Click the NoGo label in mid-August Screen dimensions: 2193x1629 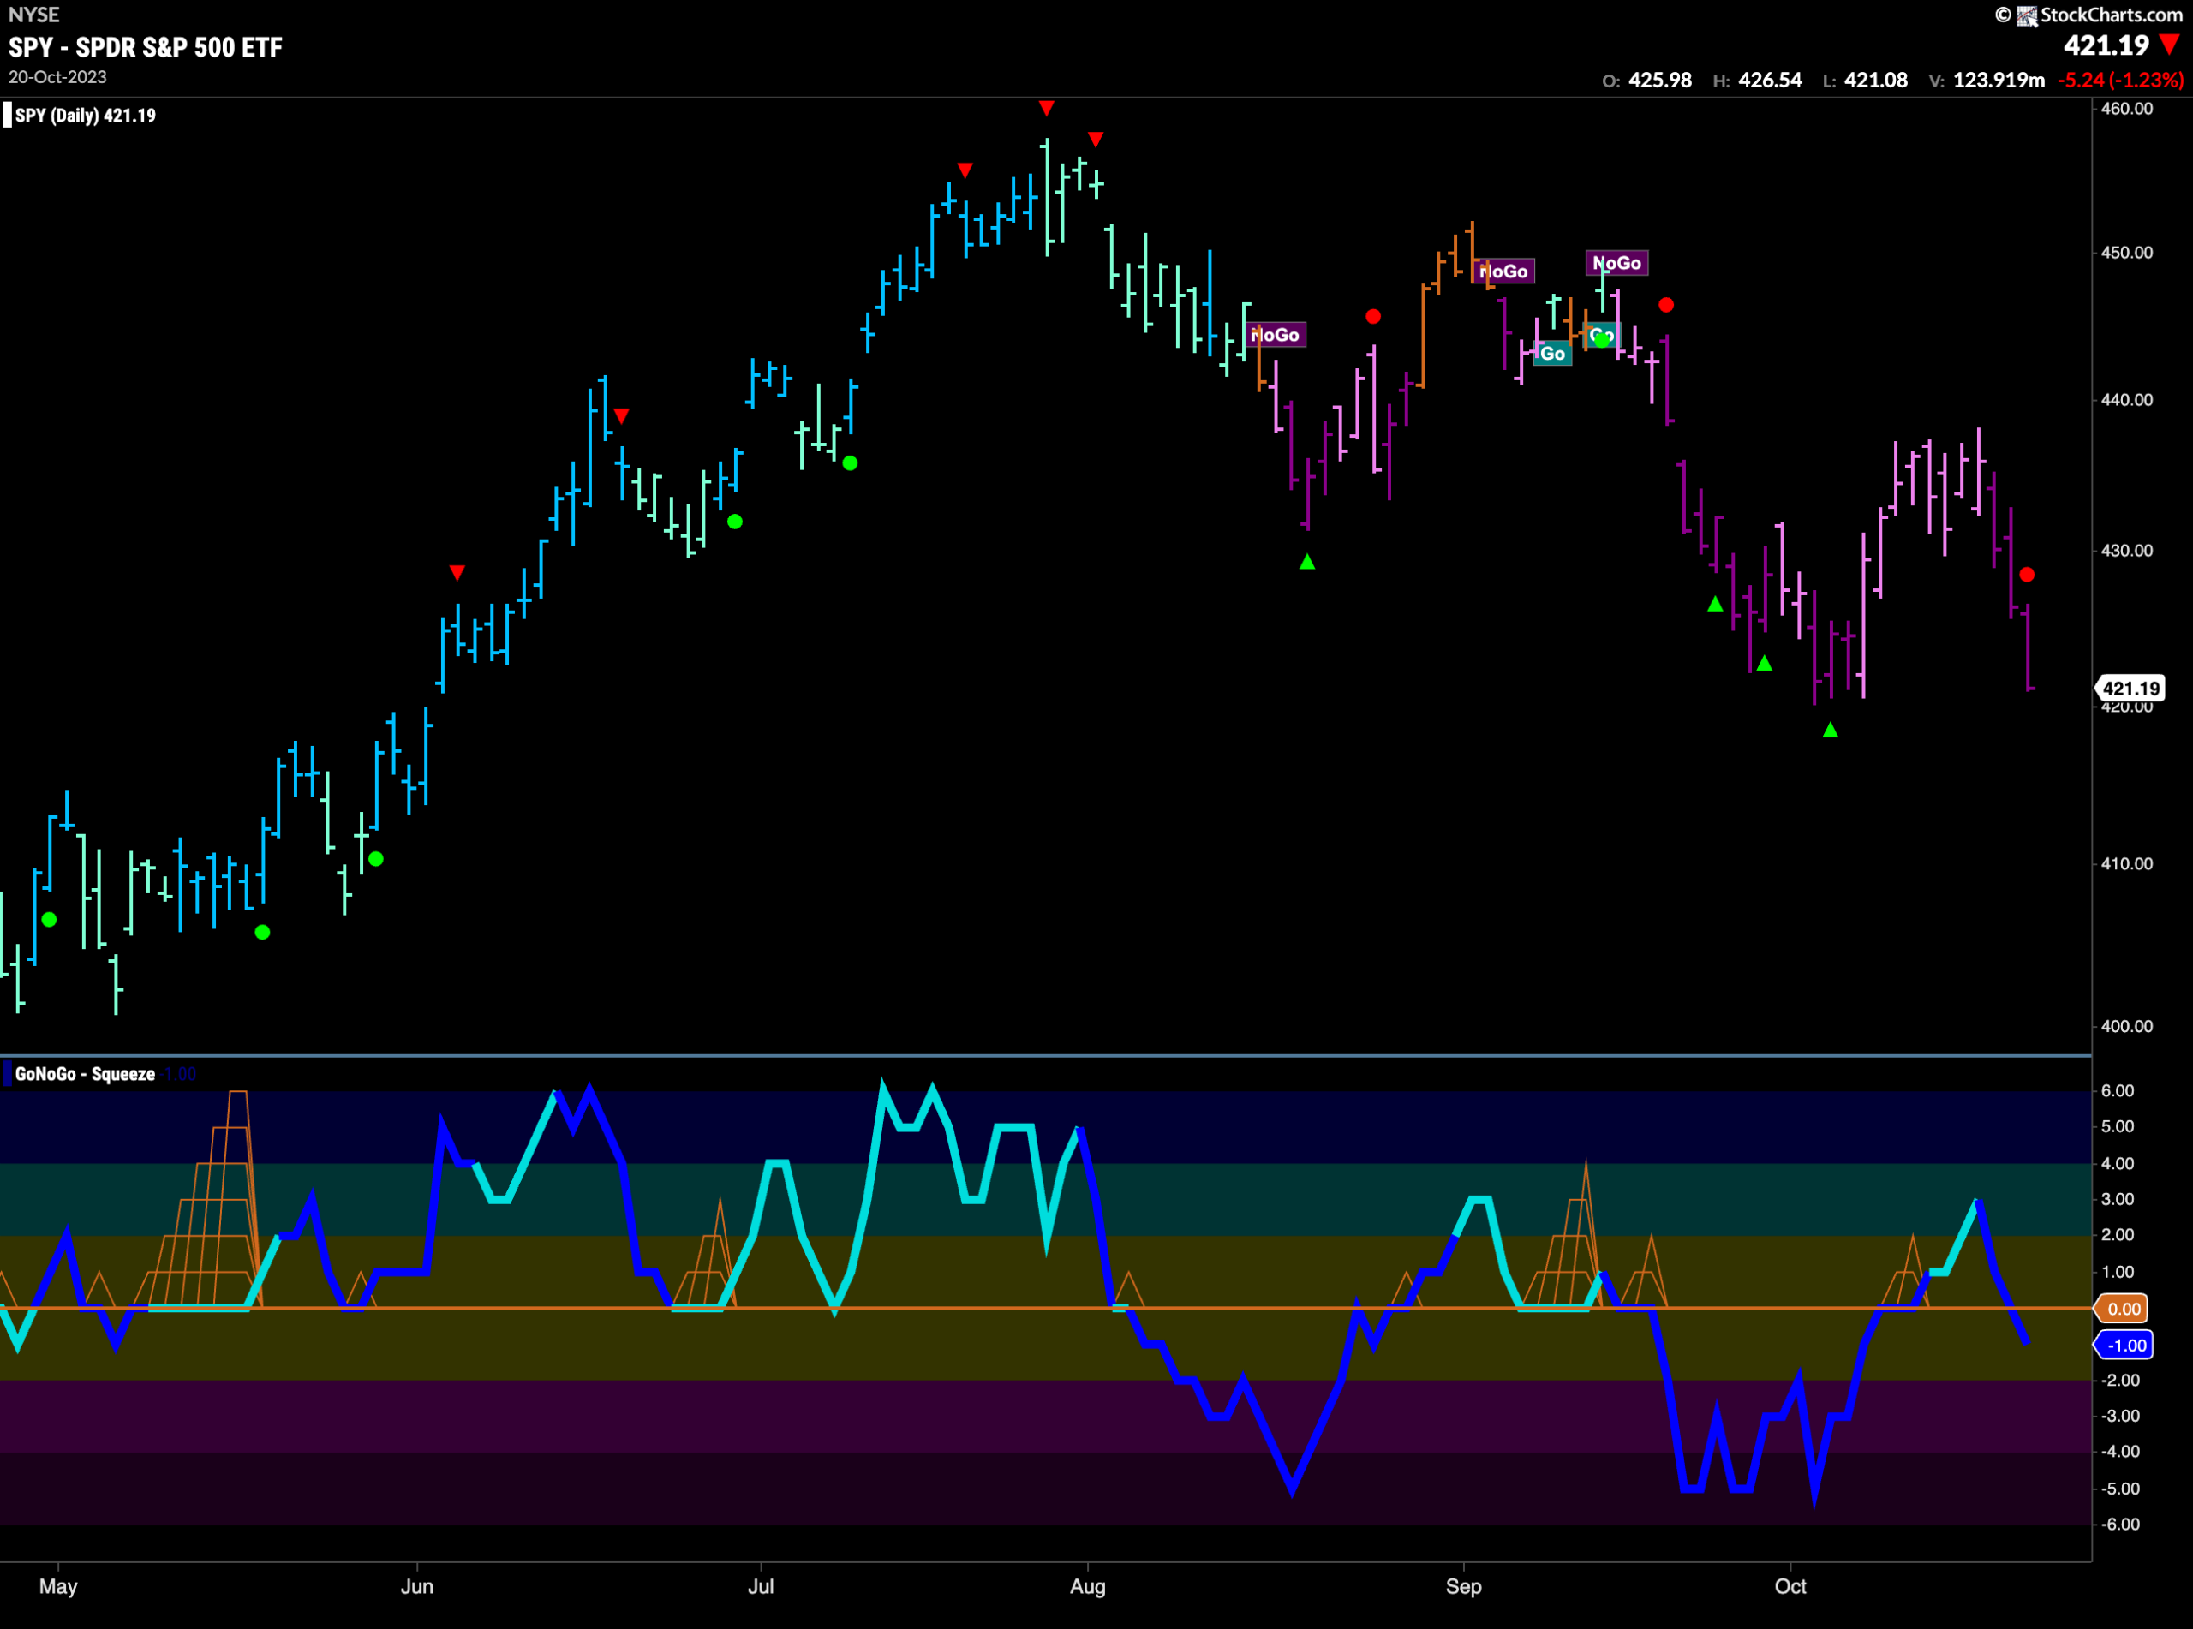click(x=1275, y=335)
